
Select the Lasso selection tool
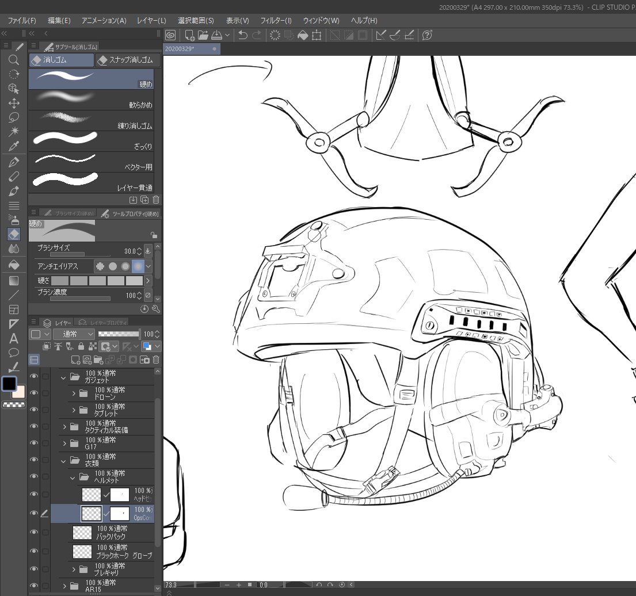point(13,117)
